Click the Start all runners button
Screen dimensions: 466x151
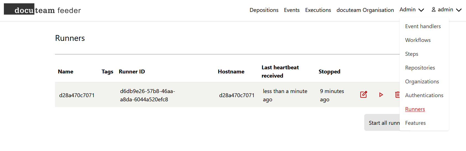click(x=382, y=123)
